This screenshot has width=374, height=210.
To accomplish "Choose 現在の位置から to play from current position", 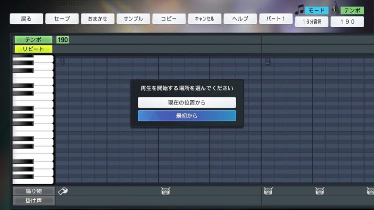I will [x=187, y=103].
